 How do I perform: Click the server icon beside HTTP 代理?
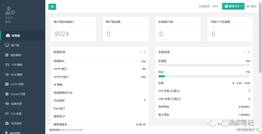tap(7, 84)
